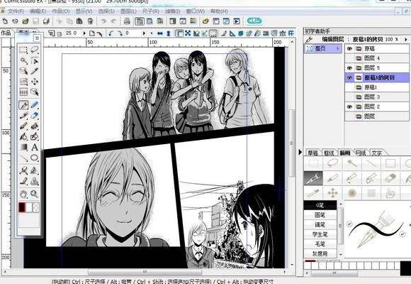This screenshot has height=284, width=411.
Task: Open the 文件(F) menu
Action: [x=16, y=11]
